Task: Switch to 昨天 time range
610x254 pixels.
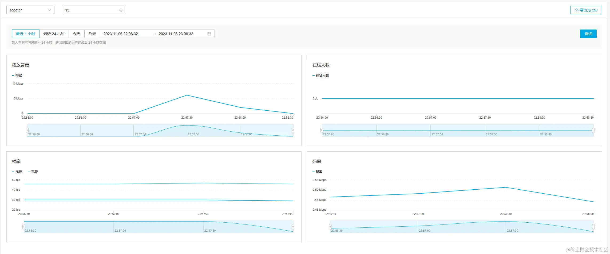Action: (x=92, y=34)
